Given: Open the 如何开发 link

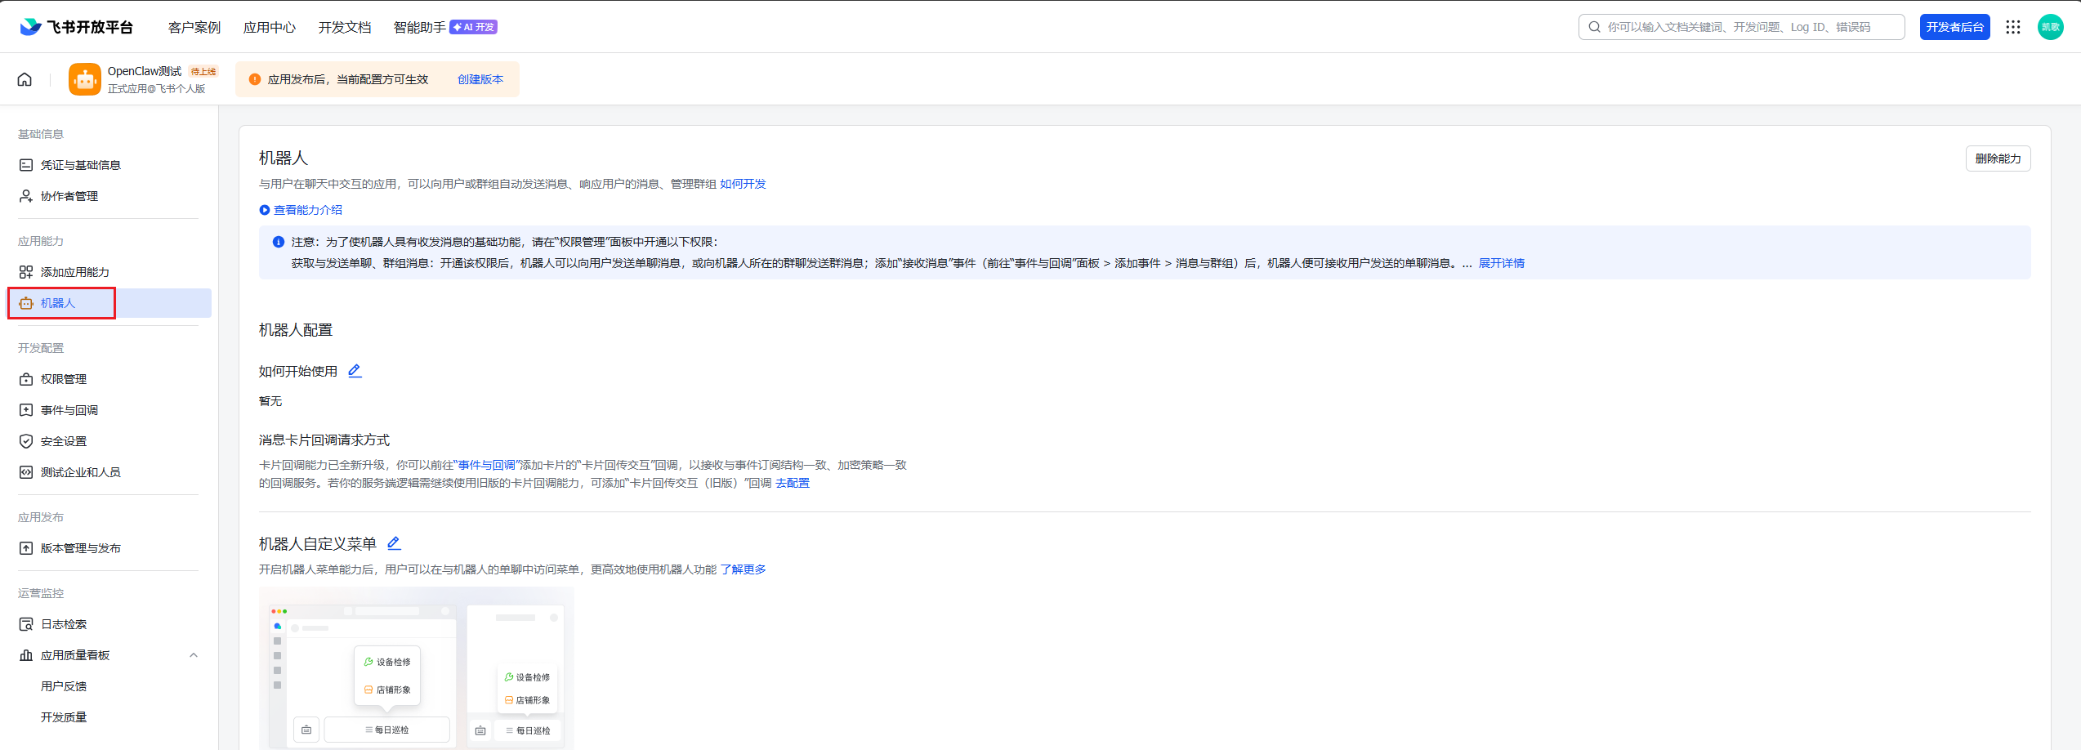Looking at the screenshot, I should 743,184.
